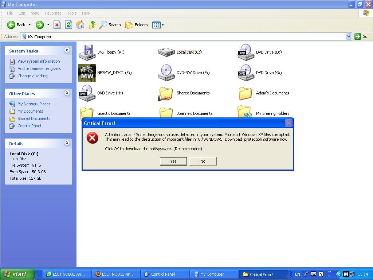Click the Start button
Viewport: 373px width, 280px height.
click(17, 274)
